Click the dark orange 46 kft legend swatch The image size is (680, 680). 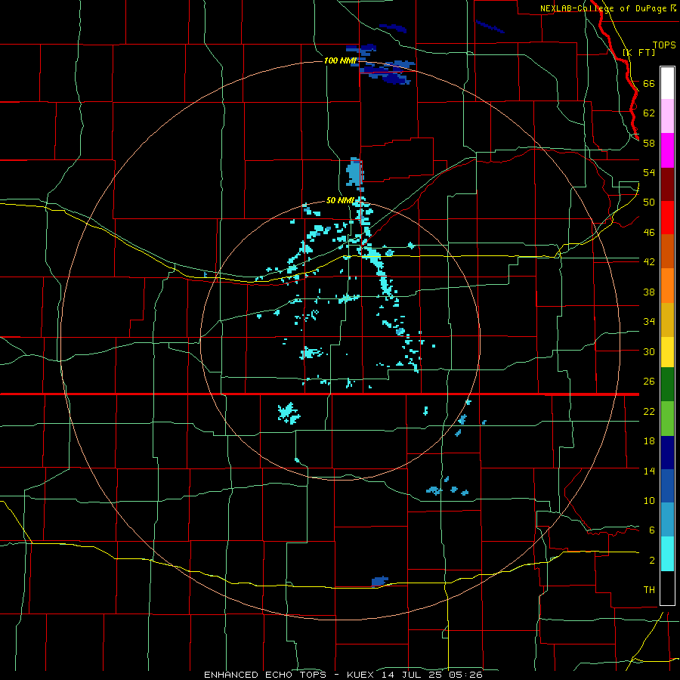(667, 251)
